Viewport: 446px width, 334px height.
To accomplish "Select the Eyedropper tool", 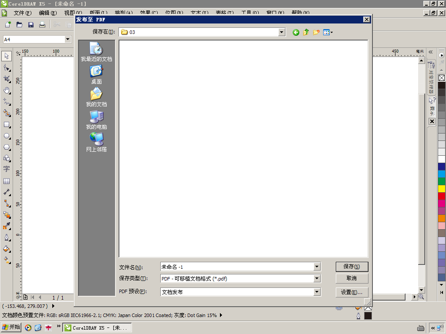I will click(7, 226).
